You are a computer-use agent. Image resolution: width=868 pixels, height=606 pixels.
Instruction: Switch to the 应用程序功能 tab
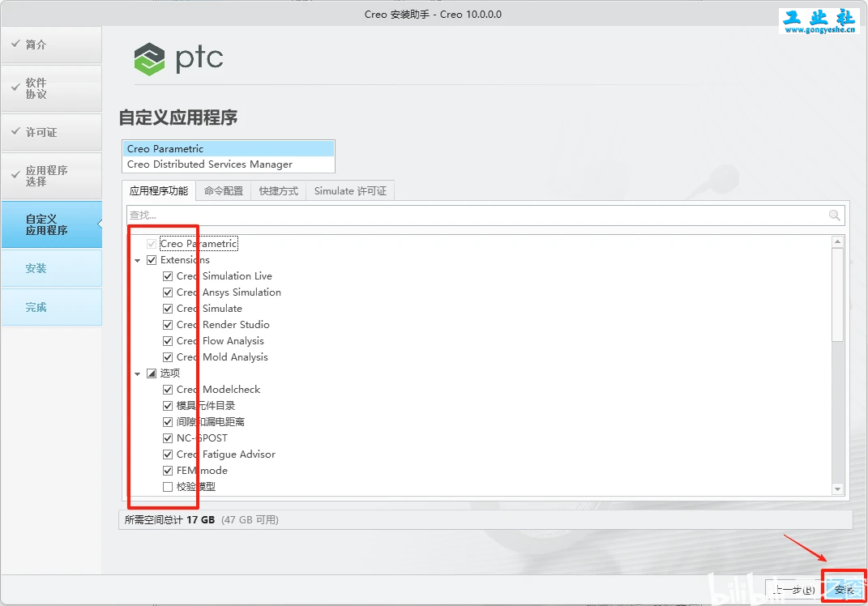coord(158,191)
